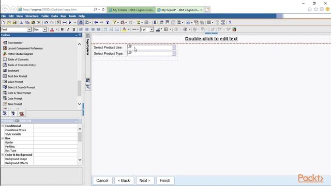The height and width of the screenshot is (186, 331).
Task: Click the Paste icon
Action: coord(33,22)
